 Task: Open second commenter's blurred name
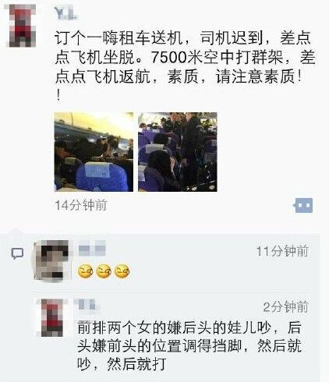[x=87, y=304]
